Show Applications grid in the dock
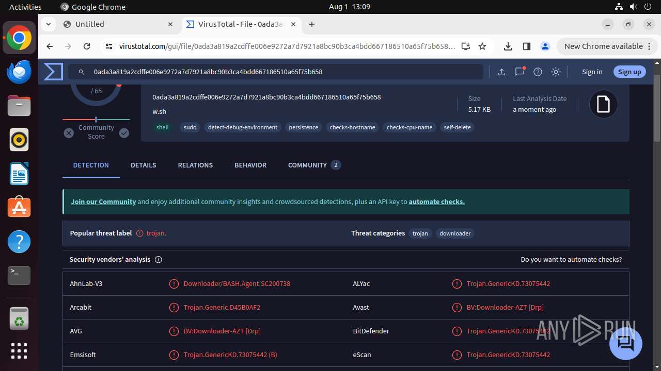Viewport: 661px width, 371px height. click(x=19, y=351)
